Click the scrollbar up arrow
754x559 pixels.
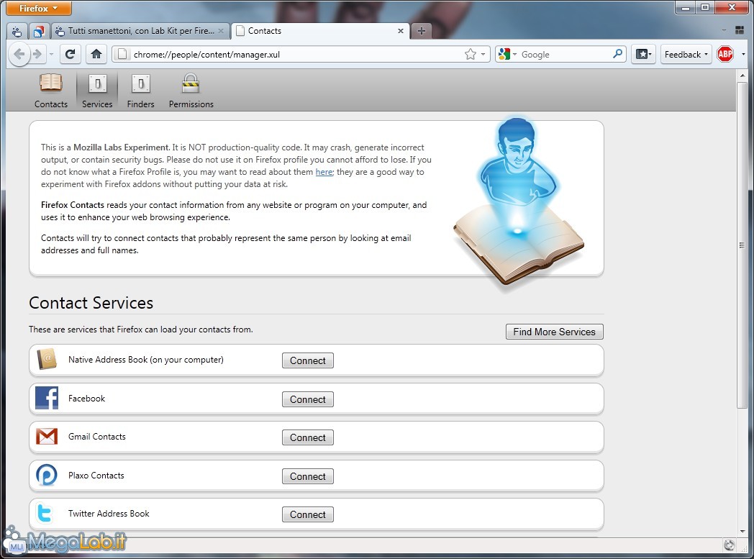click(x=742, y=75)
